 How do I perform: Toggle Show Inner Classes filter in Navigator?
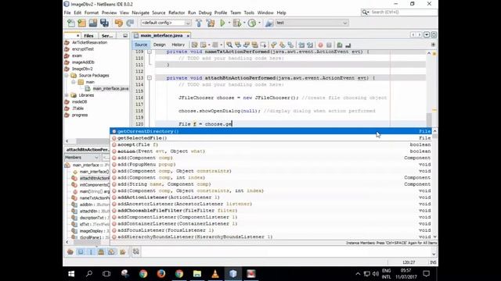[x=111, y=252]
